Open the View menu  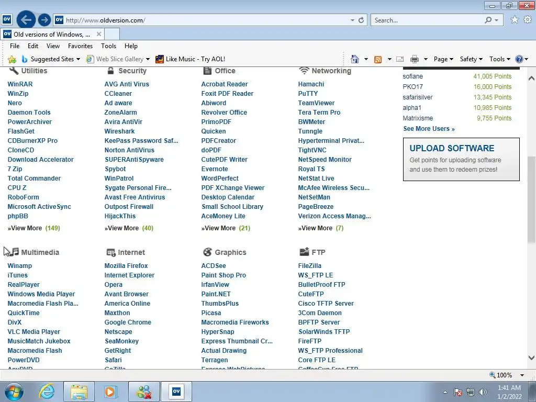(53, 46)
